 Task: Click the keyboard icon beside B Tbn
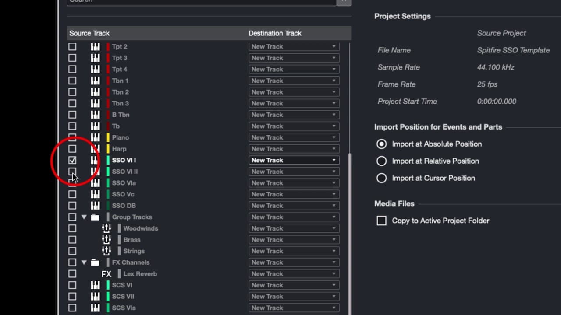(95, 115)
